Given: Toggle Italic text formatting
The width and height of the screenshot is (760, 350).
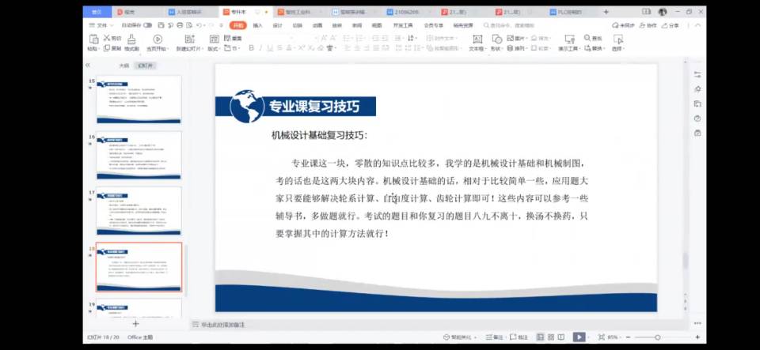Looking at the screenshot, I should 260,48.
